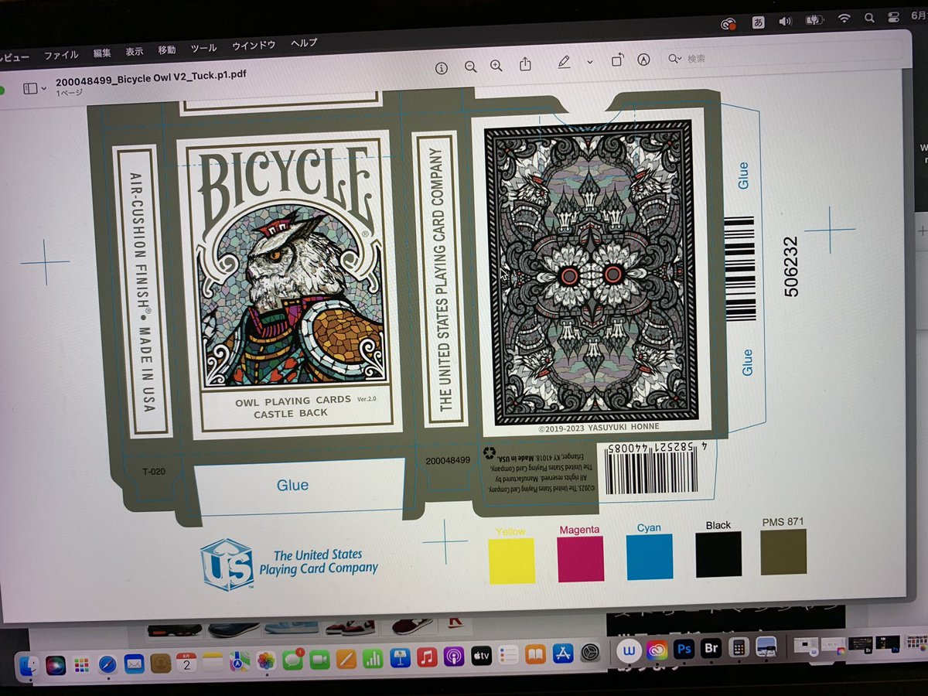Screen dimensions: 928x696
Task: Open the 移動 menu
Action: pos(167,50)
